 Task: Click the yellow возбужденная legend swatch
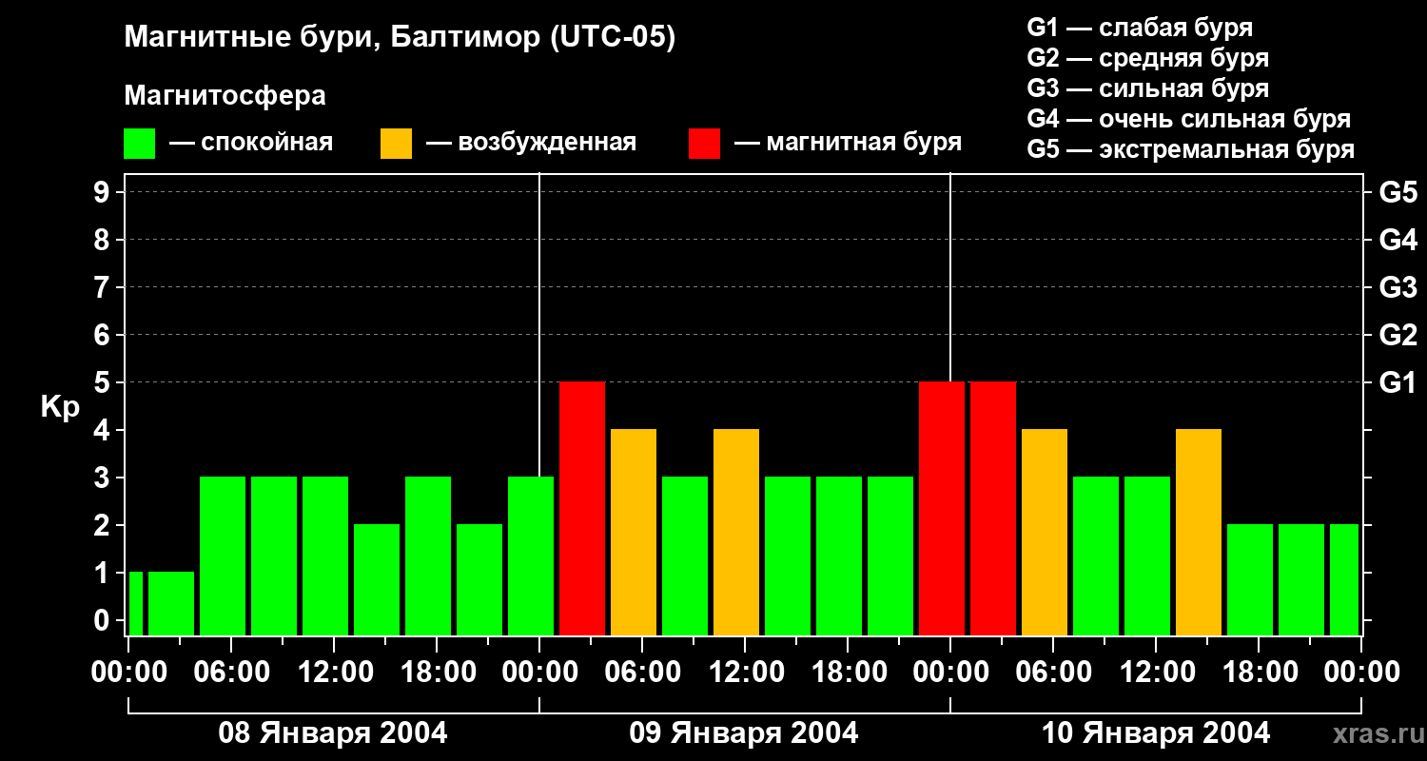396,144
